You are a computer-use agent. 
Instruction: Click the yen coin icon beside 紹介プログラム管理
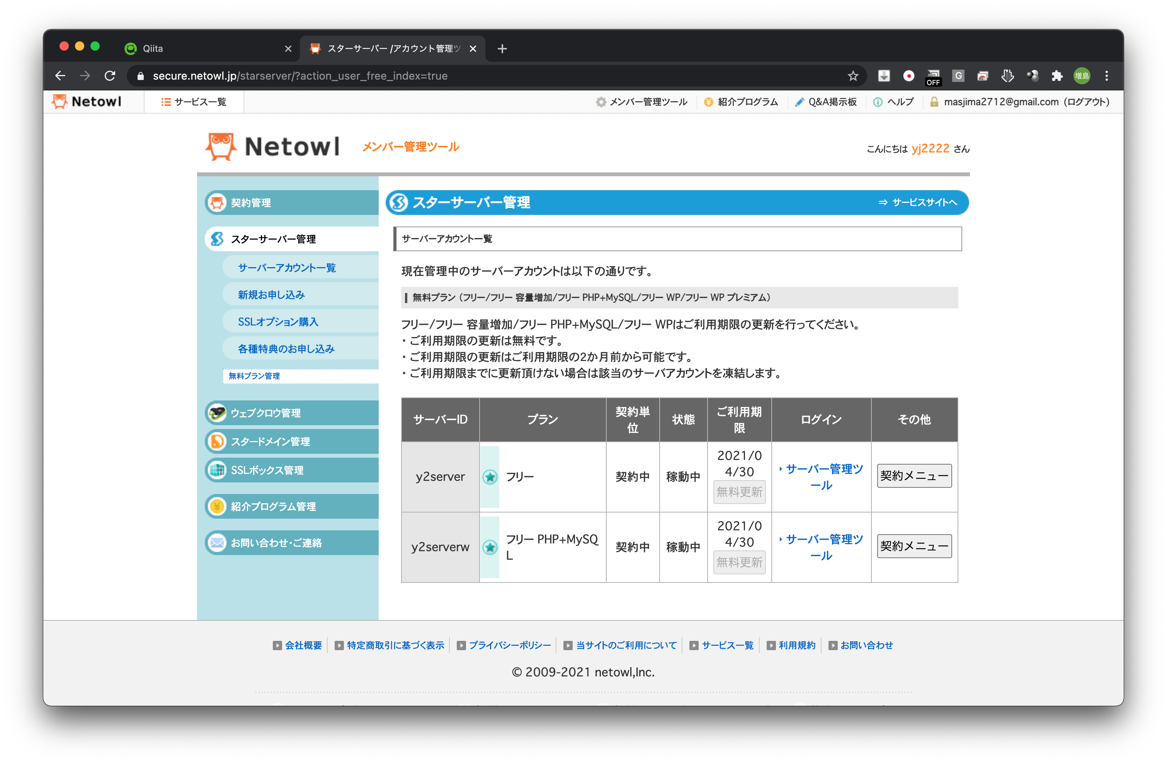tap(217, 506)
